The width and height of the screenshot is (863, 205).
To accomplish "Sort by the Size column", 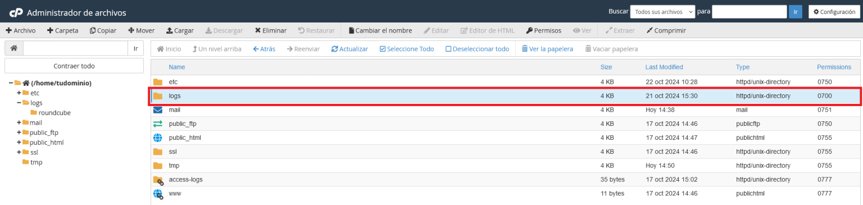I will pyautogui.click(x=606, y=67).
